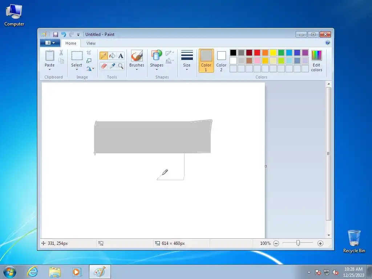Click the Select rectangle icon
Screen dimensions: 372x279
tap(77, 56)
